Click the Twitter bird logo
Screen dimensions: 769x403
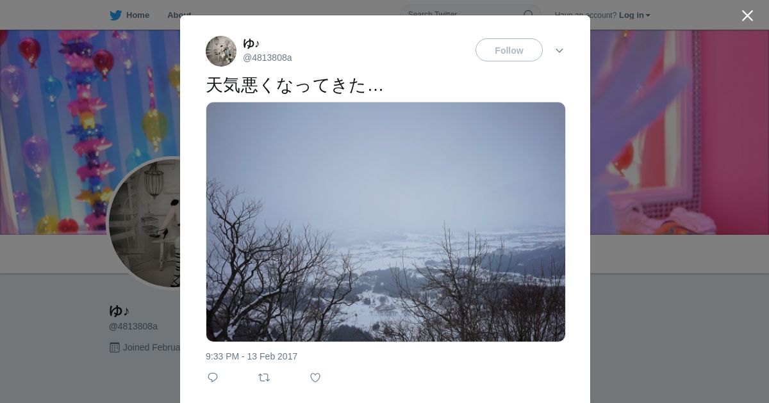coord(115,15)
